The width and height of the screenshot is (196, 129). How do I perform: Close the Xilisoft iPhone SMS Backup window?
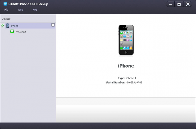click(188, 4)
